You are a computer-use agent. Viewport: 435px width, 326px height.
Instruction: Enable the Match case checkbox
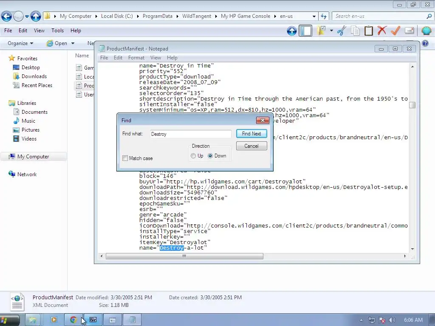tap(125, 158)
